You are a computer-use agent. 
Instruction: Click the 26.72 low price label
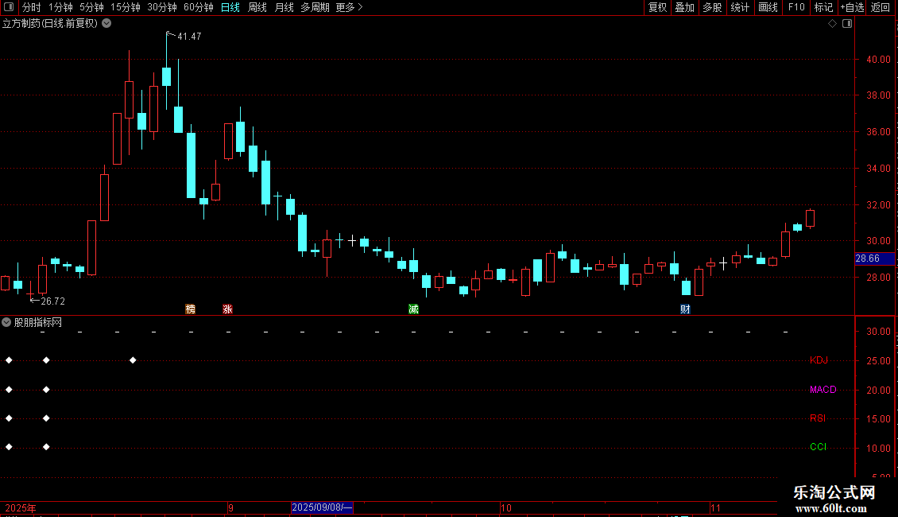pyautogui.click(x=52, y=301)
